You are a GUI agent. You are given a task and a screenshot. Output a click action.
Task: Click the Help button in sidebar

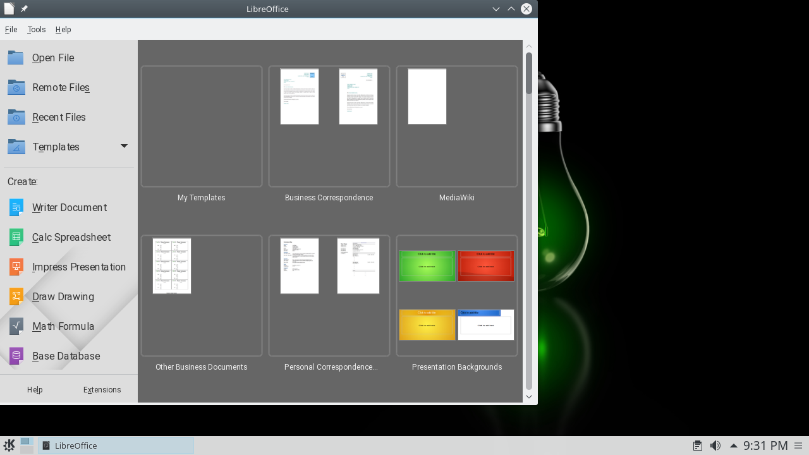(x=35, y=389)
